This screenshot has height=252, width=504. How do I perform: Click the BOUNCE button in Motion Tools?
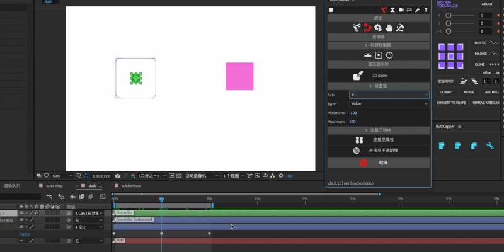pyautogui.click(x=486, y=54)
